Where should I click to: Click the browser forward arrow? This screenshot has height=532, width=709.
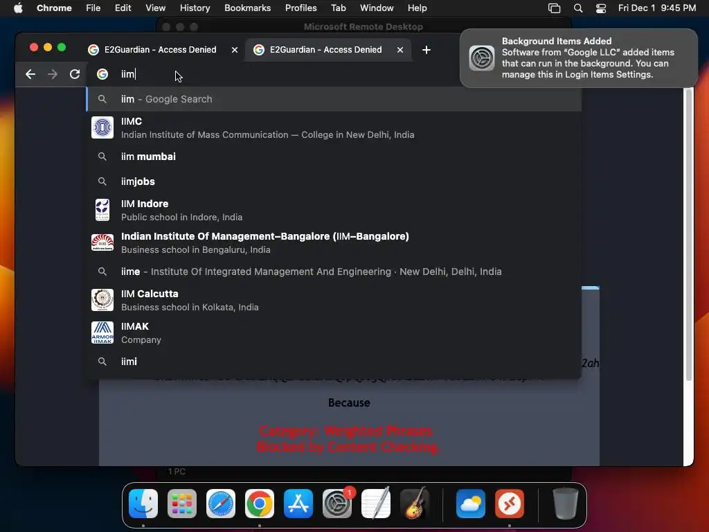[53, 74]
